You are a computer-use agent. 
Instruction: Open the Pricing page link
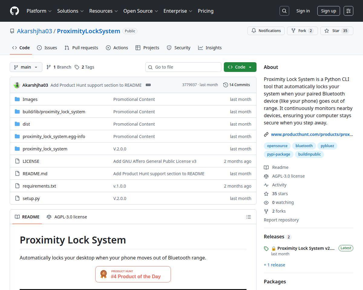click(206, 11)
